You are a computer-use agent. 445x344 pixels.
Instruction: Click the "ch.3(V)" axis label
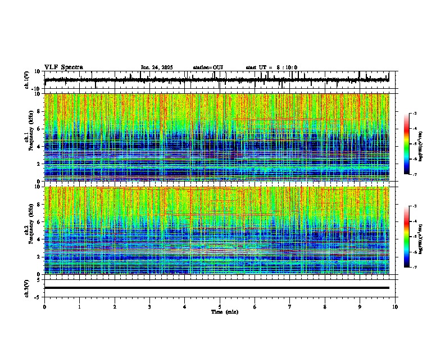(x=27, y=288)
